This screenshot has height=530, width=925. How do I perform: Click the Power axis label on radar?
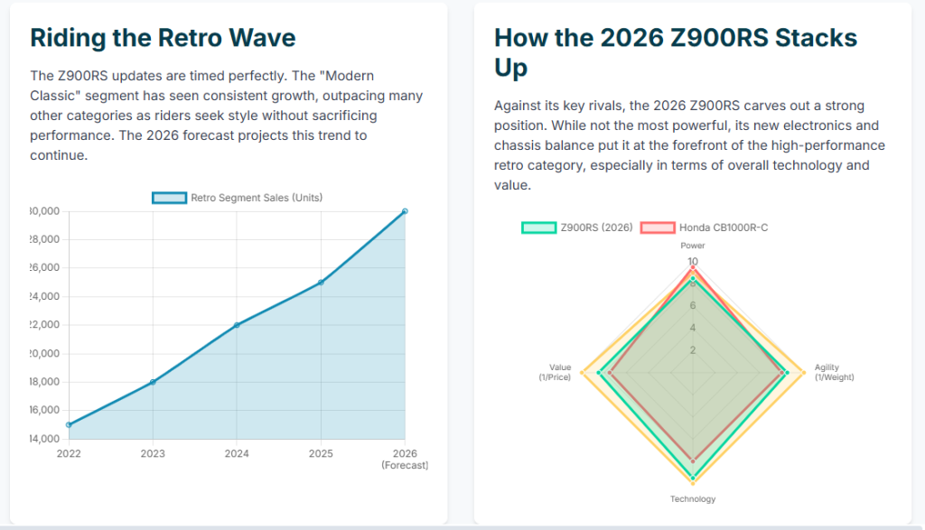(x=693, y=246)
